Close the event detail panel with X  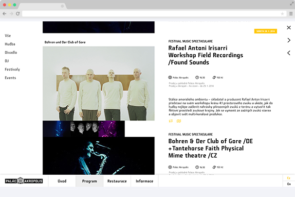pos(289,28)
